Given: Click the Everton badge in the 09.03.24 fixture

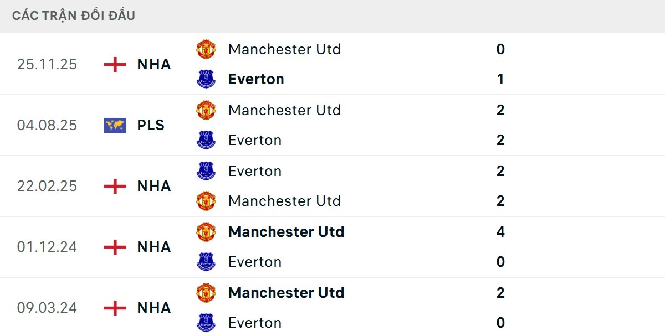Looking at the screenshot, I should pyautogui.click(x=206, y=322).
